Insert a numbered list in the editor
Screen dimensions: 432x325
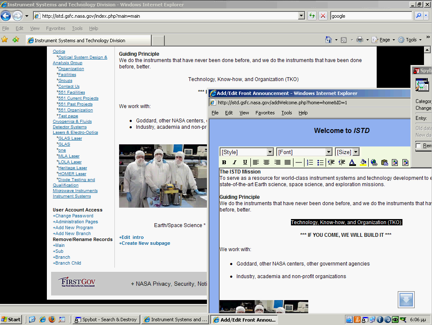[x=310, y=162]
